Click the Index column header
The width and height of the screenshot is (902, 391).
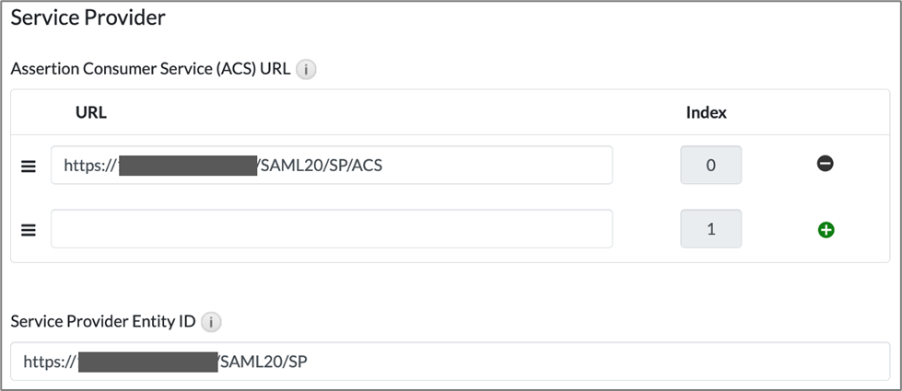pos(707,113)
